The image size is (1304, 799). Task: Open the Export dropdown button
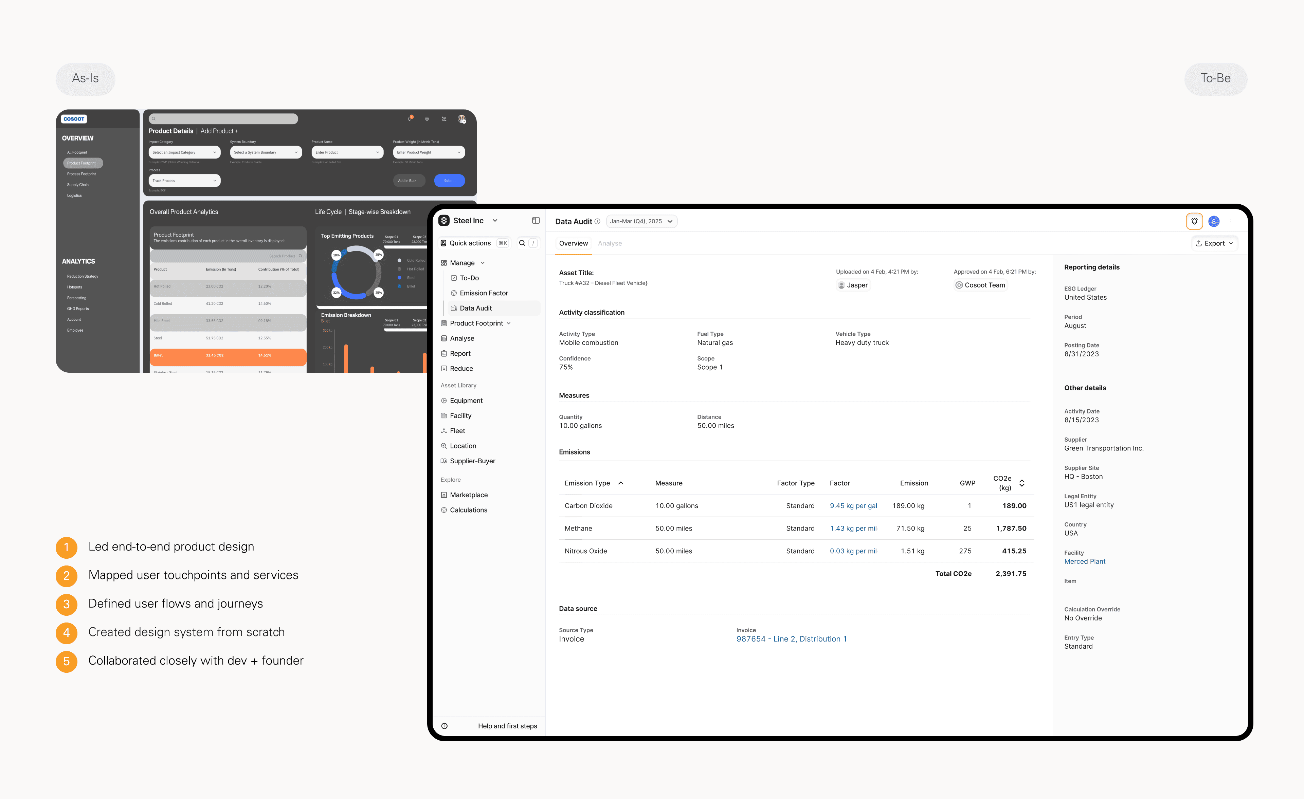(1214, 243)
